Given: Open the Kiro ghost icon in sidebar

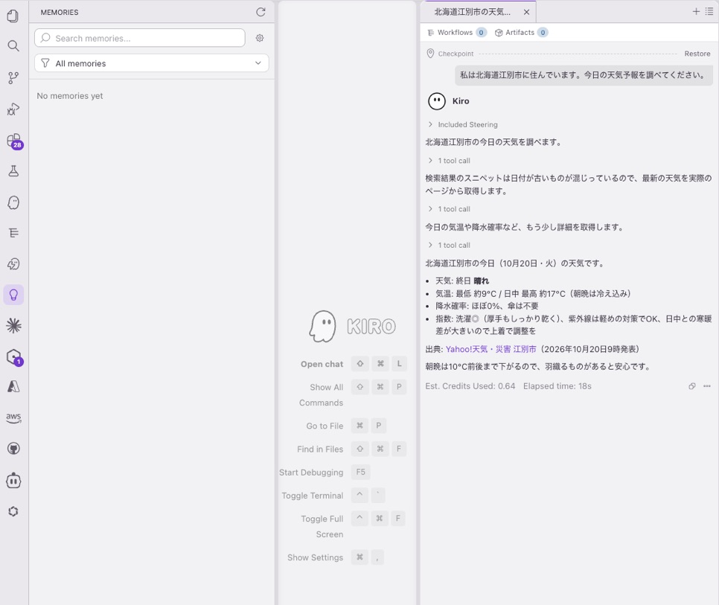Looking at the screenshot, I should click(x=13, y=202).
